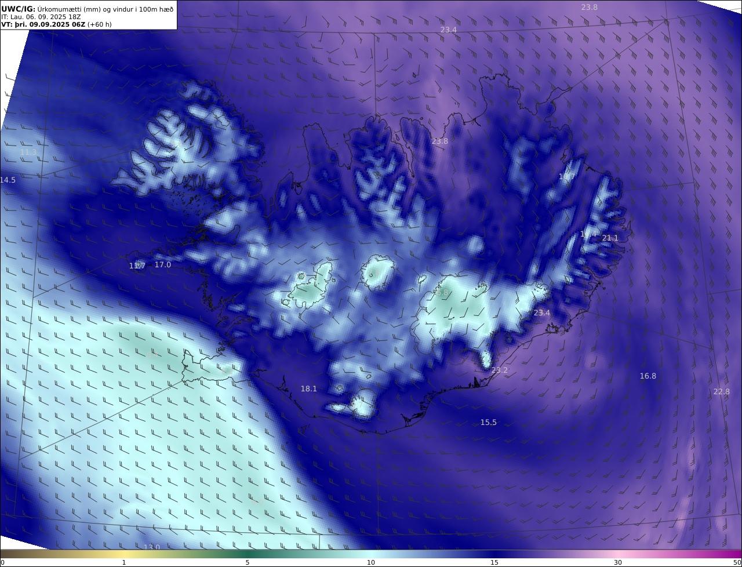
Task: Select the '30' tick on the color scale
Action: point(618,562)
